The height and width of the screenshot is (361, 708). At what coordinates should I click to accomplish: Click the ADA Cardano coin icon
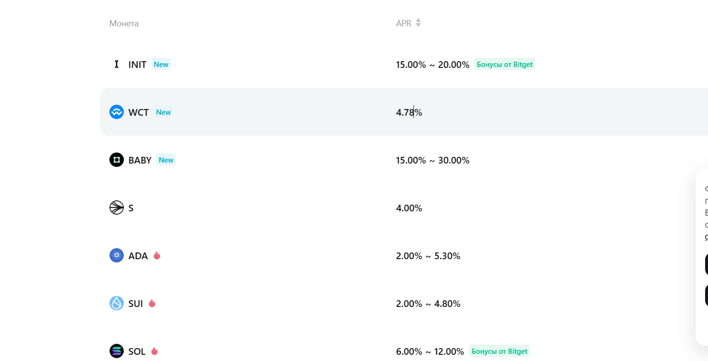tap(116, 255)
